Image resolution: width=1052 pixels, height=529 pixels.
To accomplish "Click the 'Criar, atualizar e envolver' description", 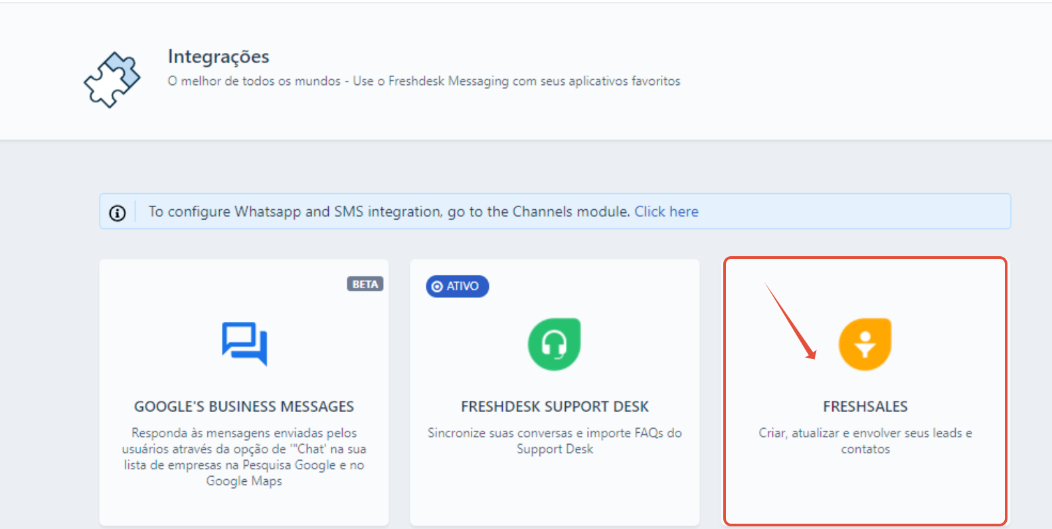I will coord(865,441).
